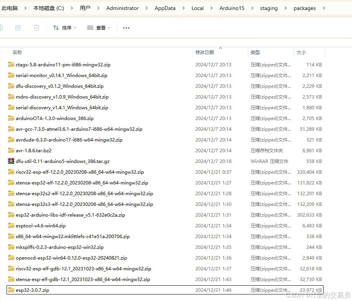Sort by the 类型 column header

[255, 52]
